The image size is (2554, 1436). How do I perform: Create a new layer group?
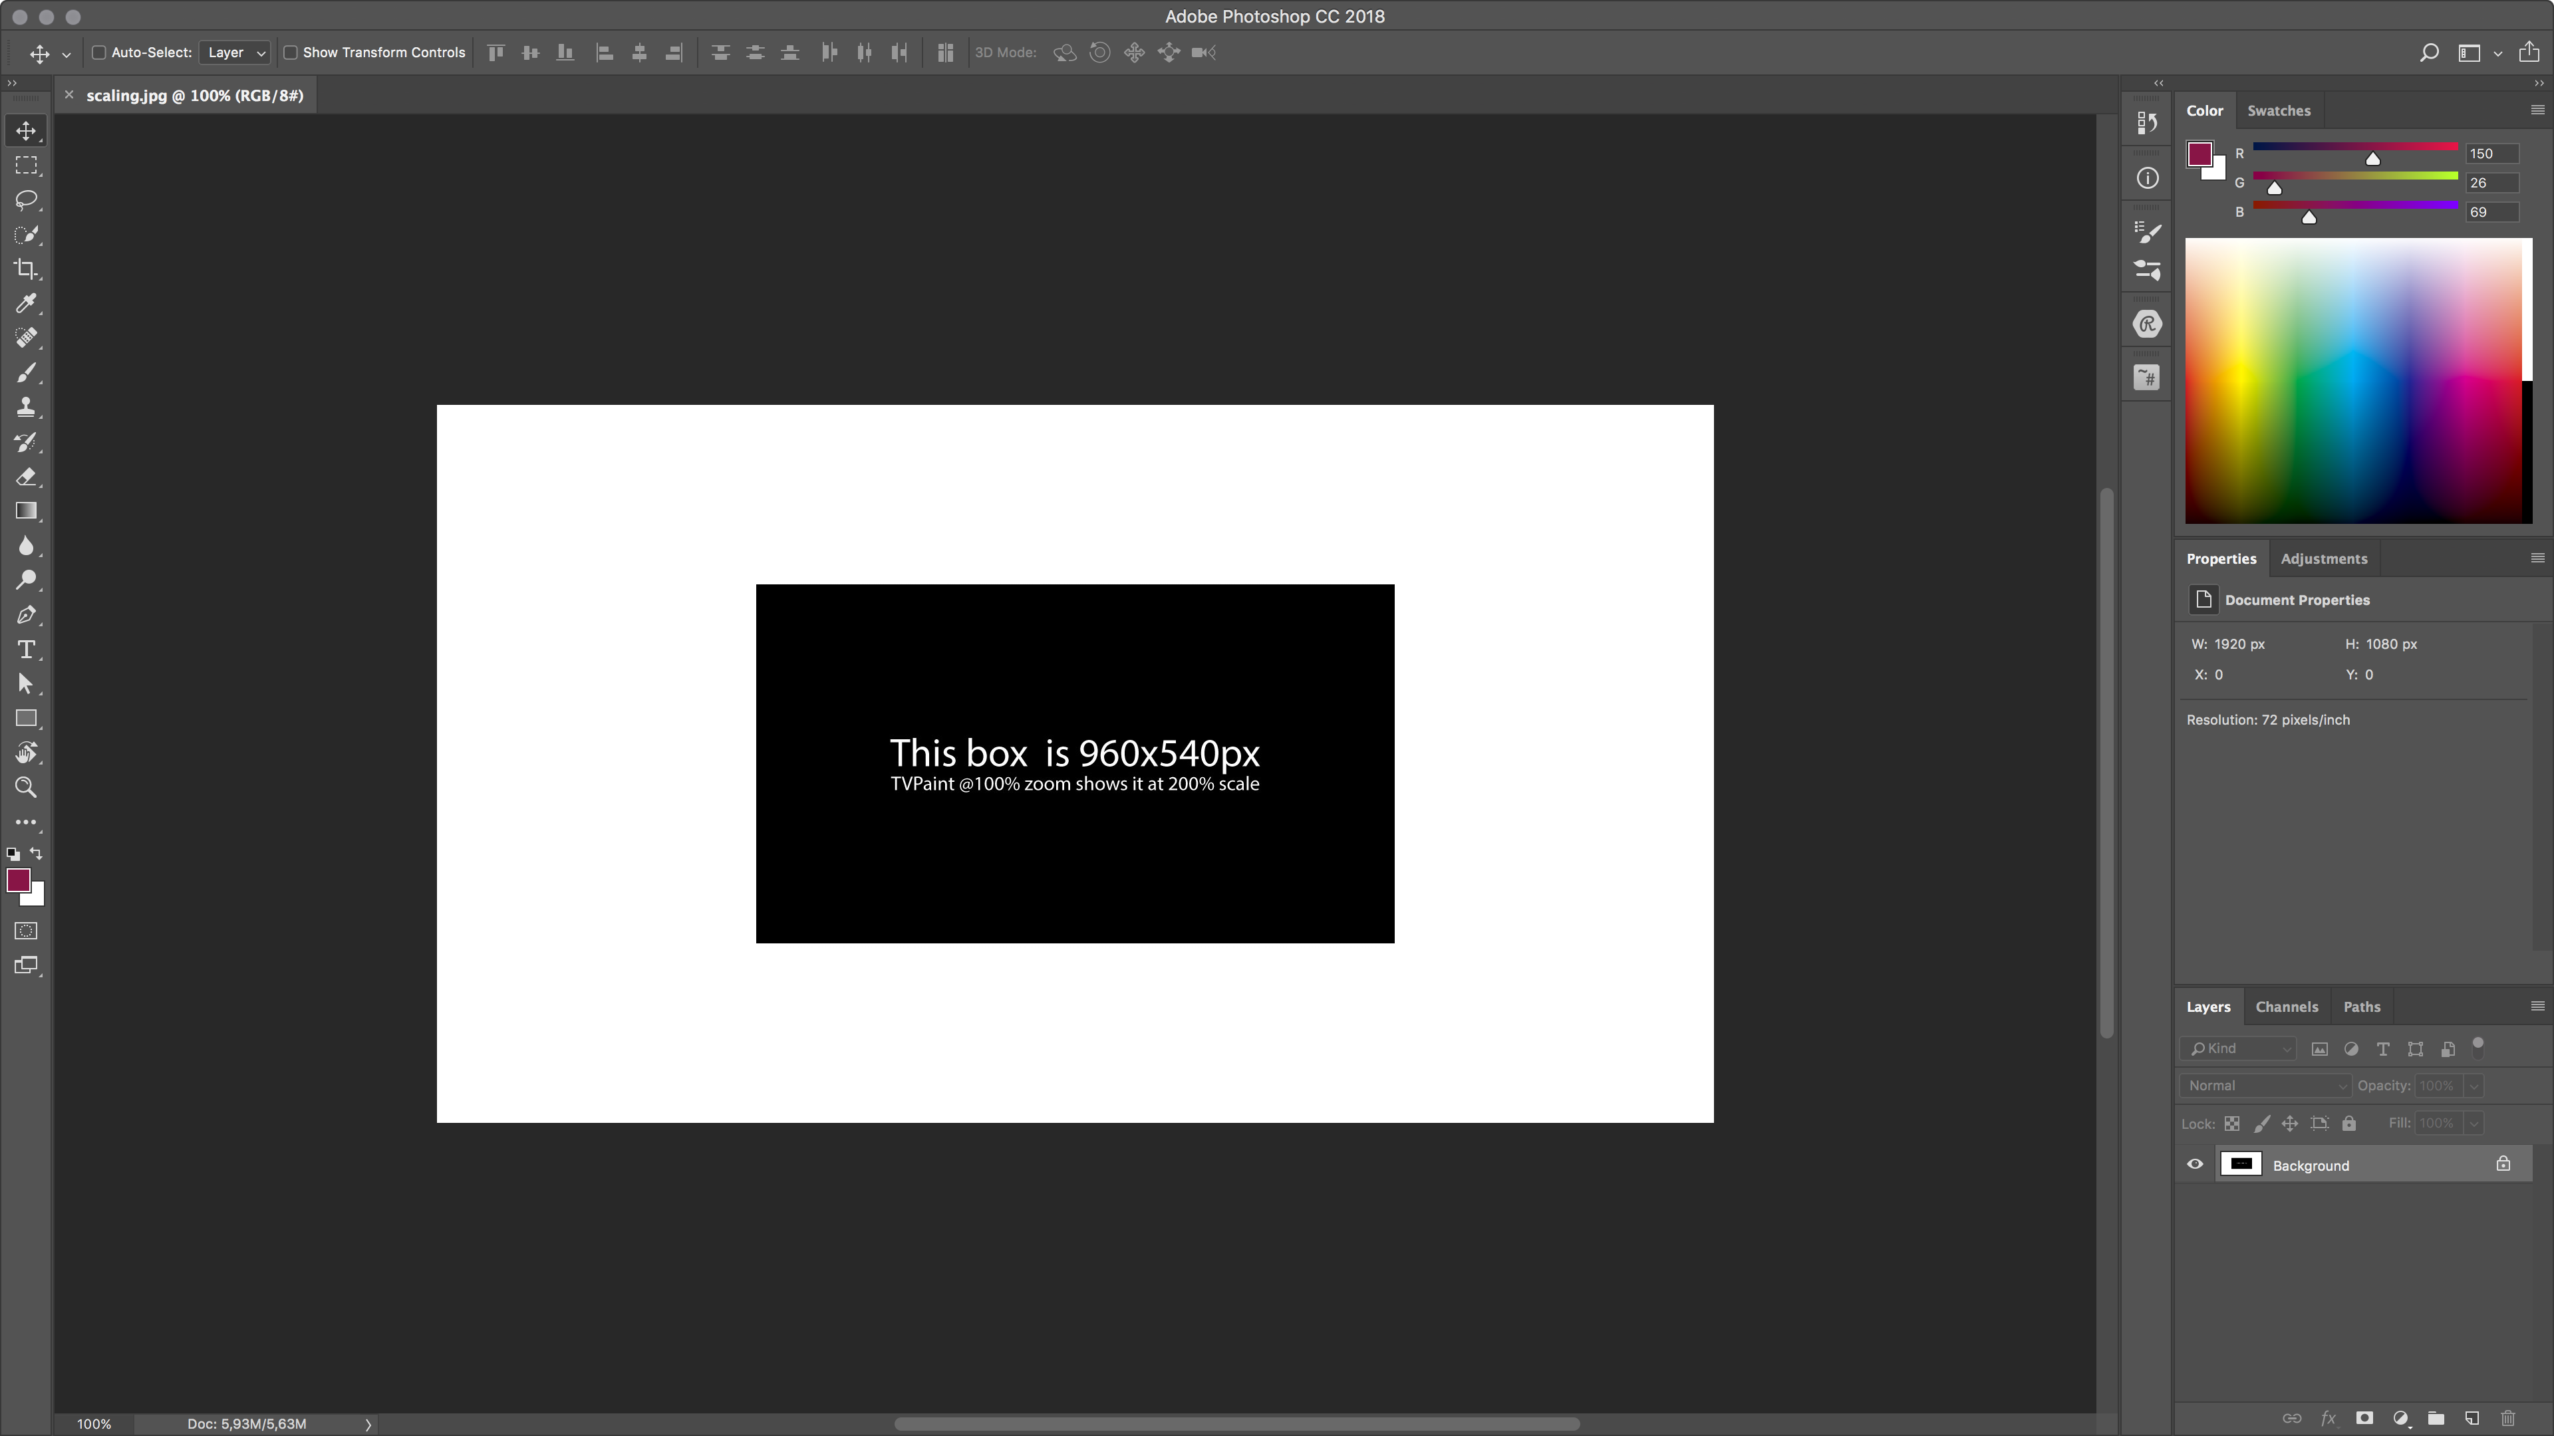coord(2436,1418)
